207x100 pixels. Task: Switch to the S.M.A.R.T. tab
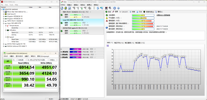pos(124,12)
